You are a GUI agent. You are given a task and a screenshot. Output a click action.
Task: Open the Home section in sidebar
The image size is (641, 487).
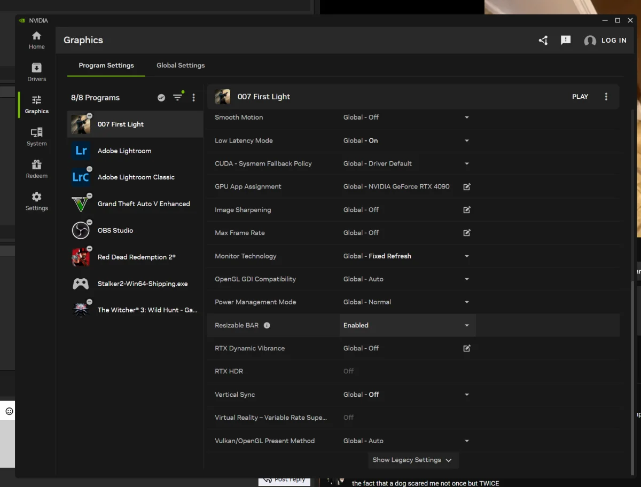pos(36,40)
